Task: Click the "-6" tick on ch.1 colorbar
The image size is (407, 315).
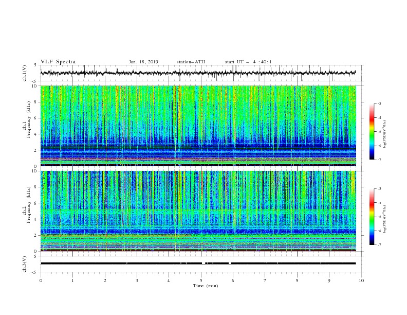Action: 379,146
